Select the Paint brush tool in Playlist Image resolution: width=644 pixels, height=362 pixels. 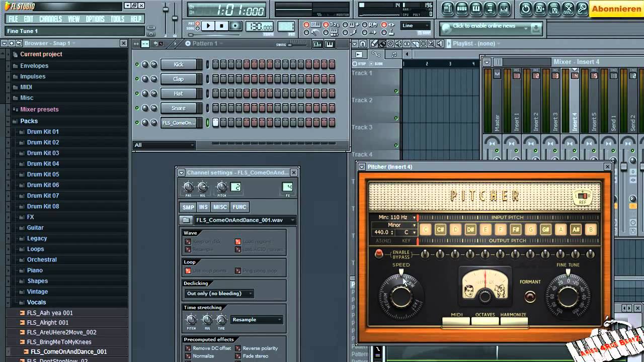tap(382, 44)
